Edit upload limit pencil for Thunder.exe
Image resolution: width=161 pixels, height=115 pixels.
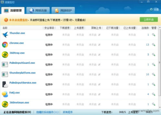(99, 35)
